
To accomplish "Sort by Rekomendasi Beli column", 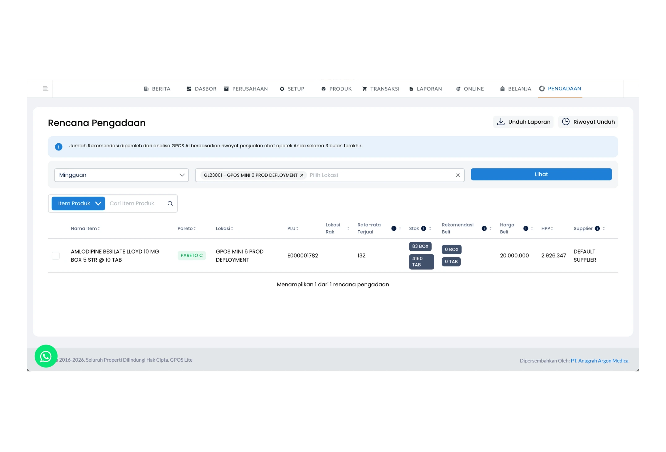I will [x=490, y=228].
